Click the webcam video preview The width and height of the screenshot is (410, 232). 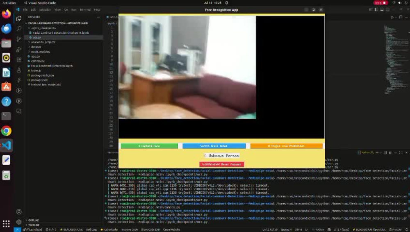[x=187, y=67]
